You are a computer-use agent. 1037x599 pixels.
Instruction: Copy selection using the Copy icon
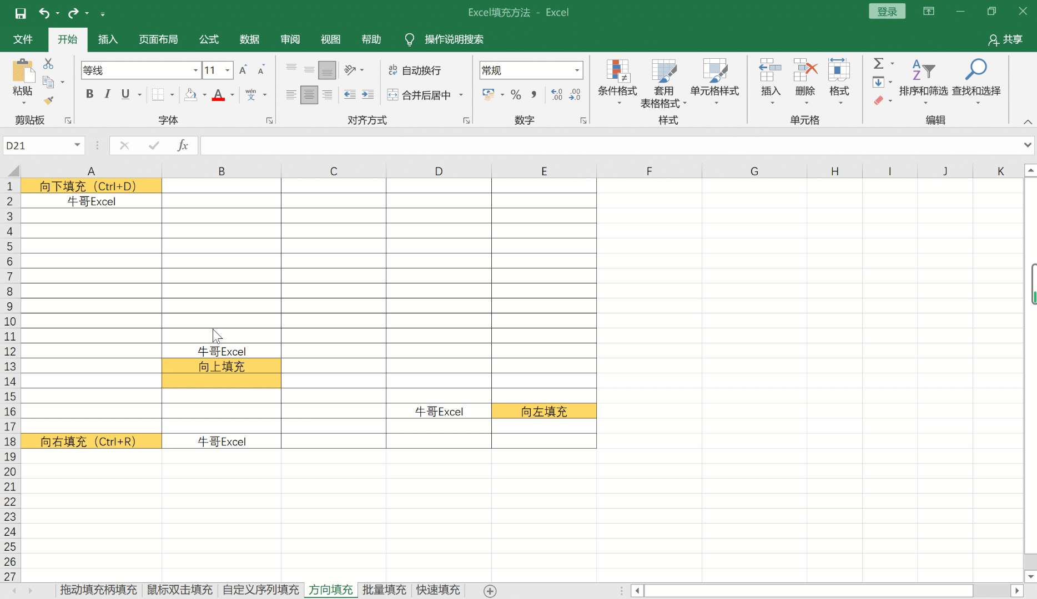coord(48,82)
